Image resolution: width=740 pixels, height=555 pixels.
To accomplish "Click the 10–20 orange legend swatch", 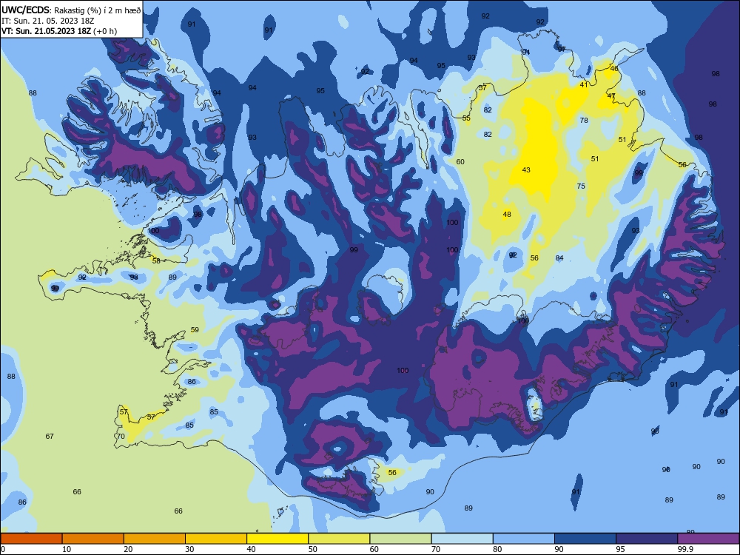I will tap(93, 539).
